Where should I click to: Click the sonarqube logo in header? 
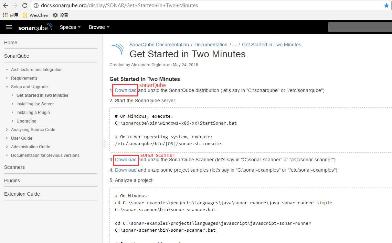pyautogui.click(x=35, y=27)
